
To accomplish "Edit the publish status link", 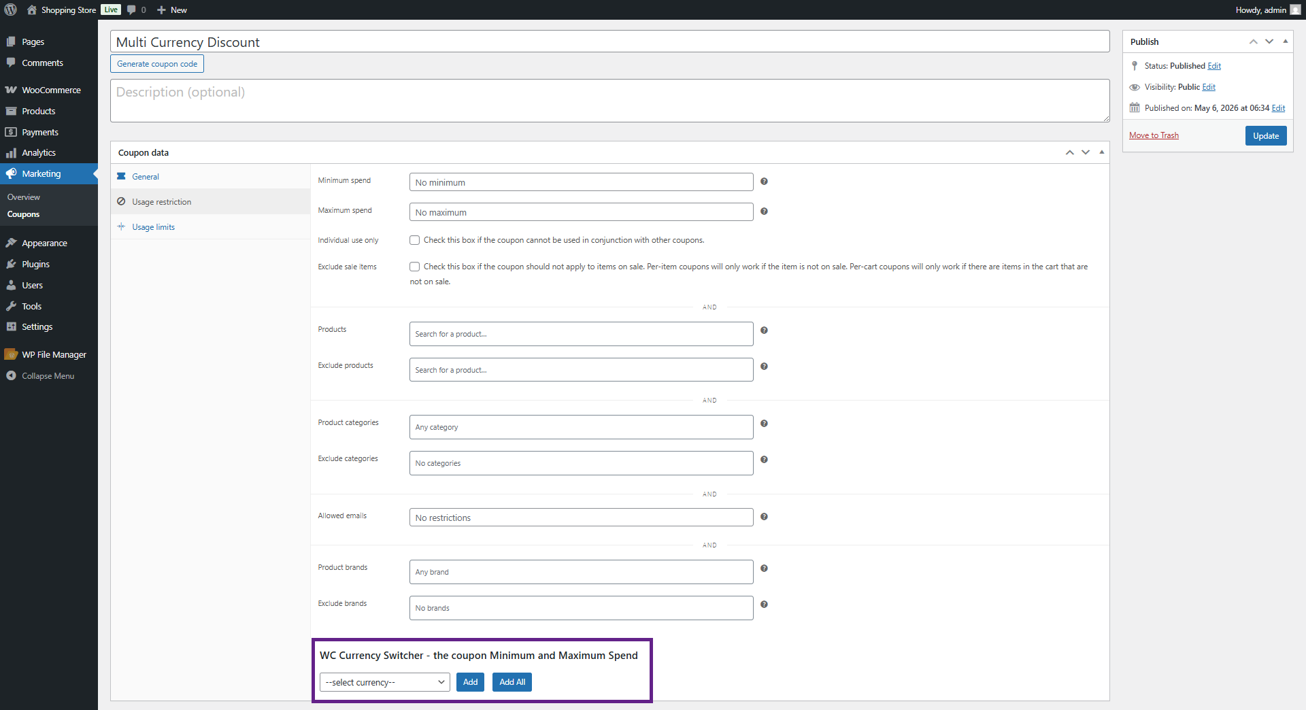I will pyautogui.click(x=1214, y=66).
